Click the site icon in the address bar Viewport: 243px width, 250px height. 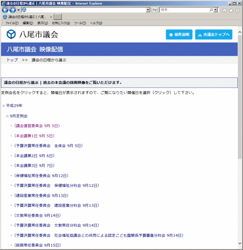pyautogui.click(x=24, y=10)
